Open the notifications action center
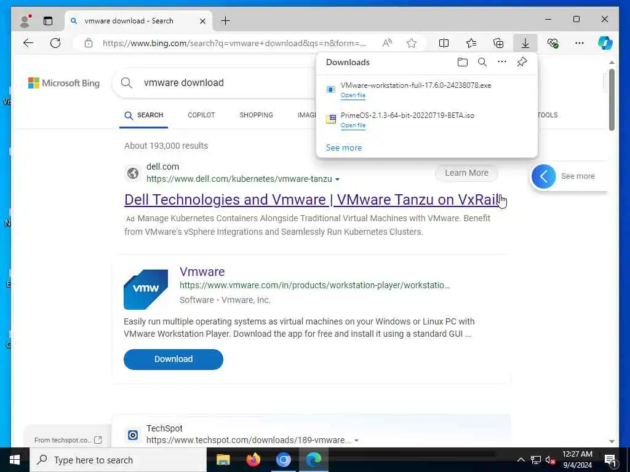 [x=611, y=460]
